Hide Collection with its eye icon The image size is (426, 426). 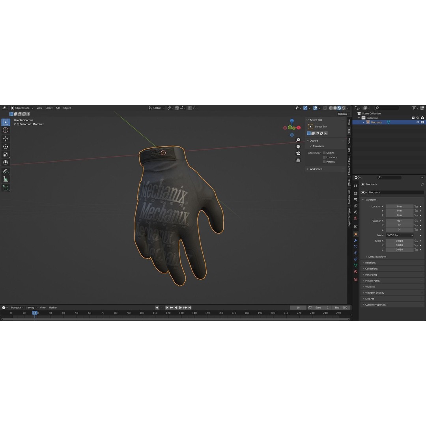pyautogui.click(x=418, y=118)
